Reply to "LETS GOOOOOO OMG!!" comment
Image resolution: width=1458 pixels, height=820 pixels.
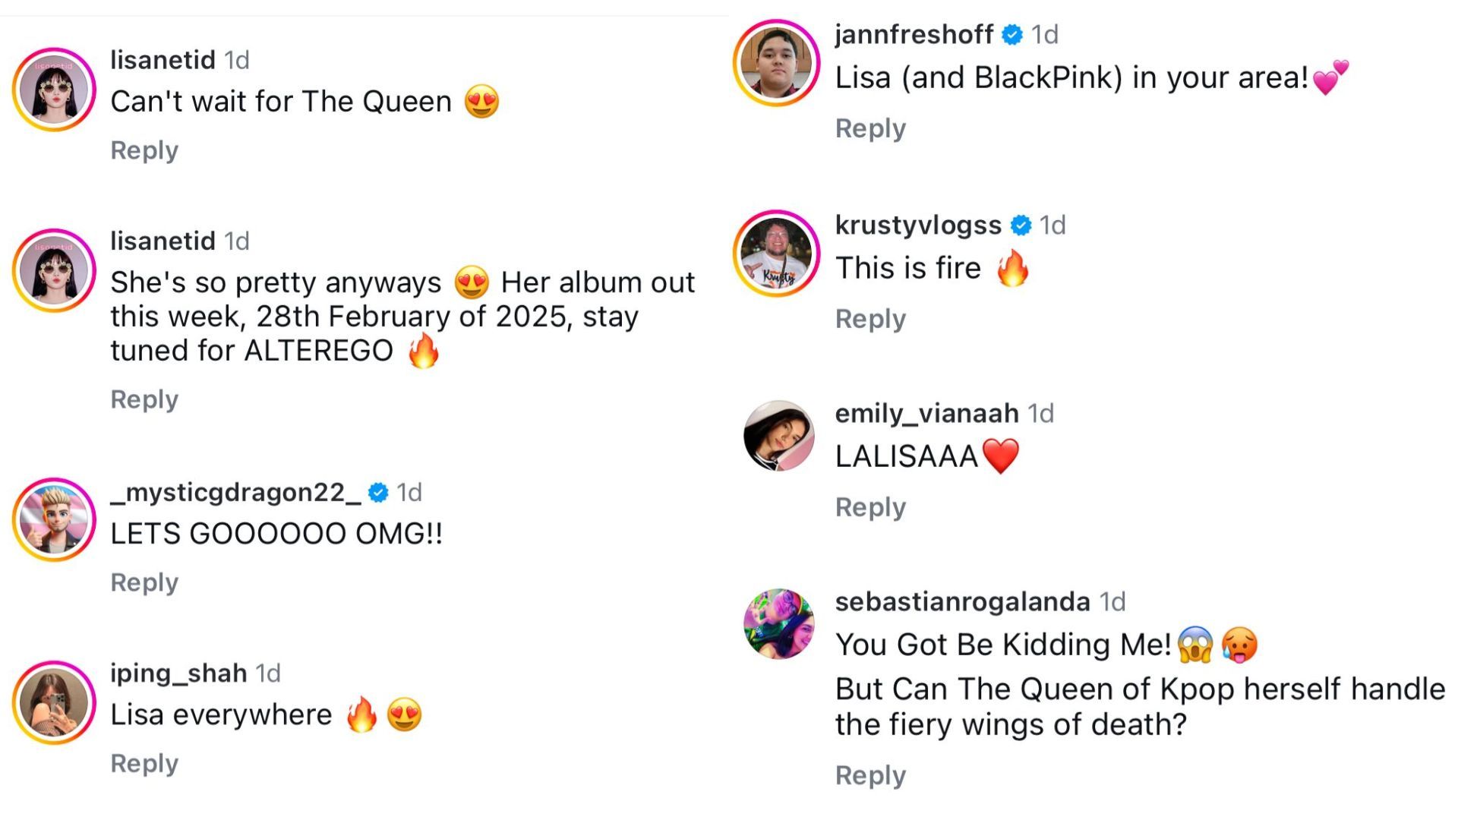pyautogui.click(x=144, y=582)
